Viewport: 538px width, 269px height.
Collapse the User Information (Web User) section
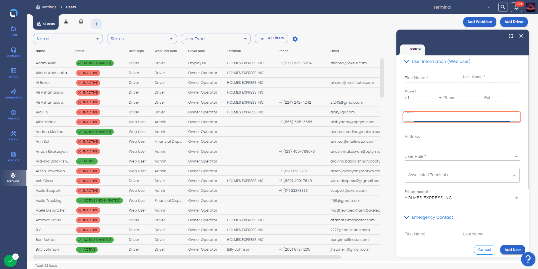406,61
